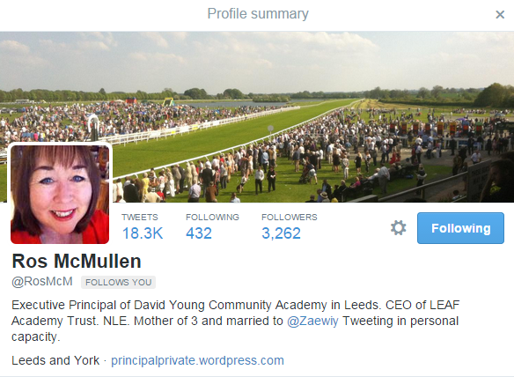Click the Leeds and York location text
Image resolution: width=514 pixels, height=377 pixels.
[55, 360]
